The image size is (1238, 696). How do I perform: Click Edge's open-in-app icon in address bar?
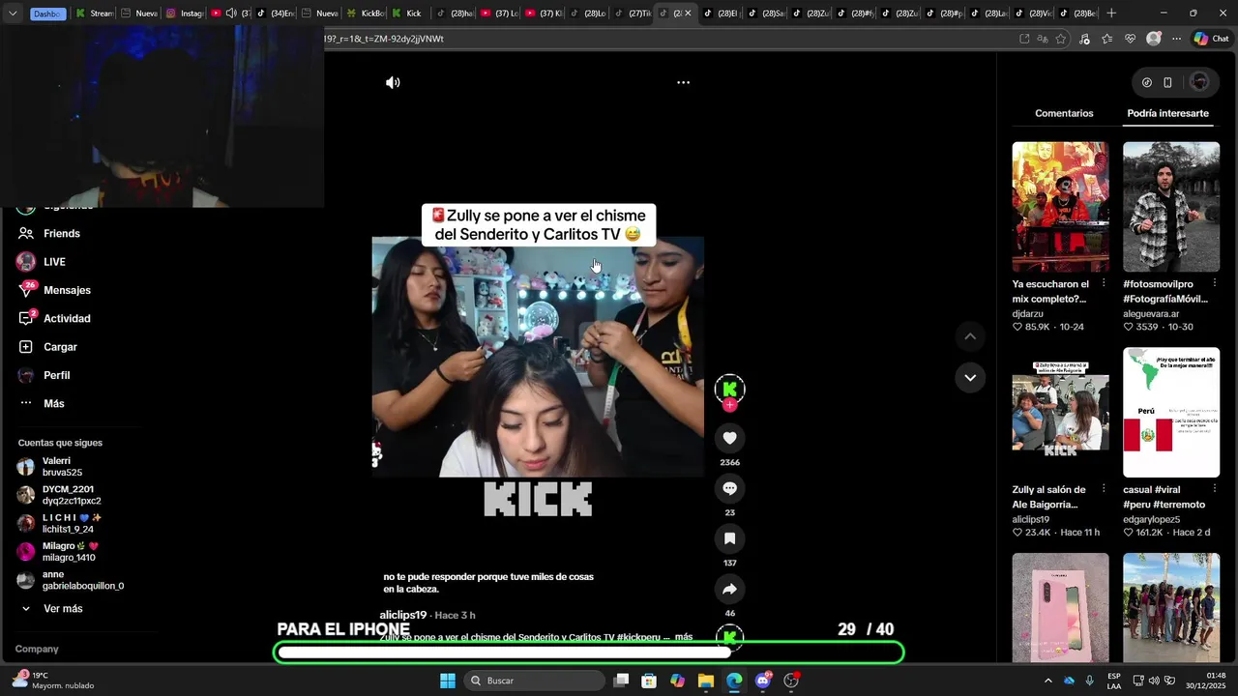click(x=1024, y=39)
